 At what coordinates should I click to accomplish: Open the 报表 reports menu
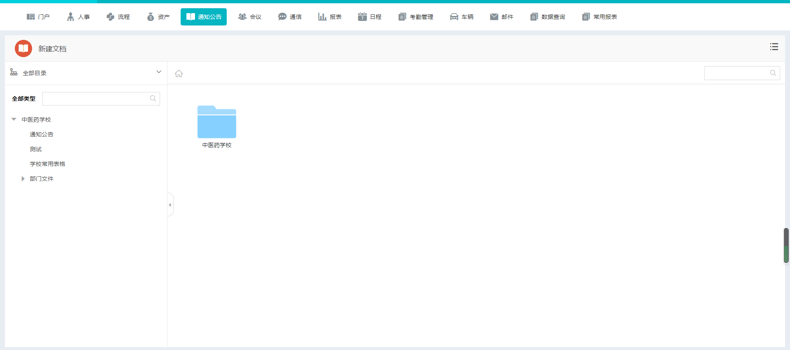[x=330, y=17]
